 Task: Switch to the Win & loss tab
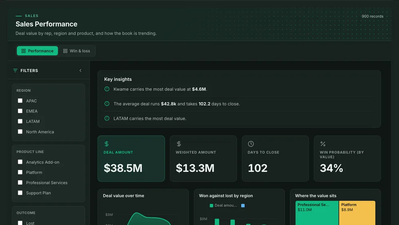point(77,51)
